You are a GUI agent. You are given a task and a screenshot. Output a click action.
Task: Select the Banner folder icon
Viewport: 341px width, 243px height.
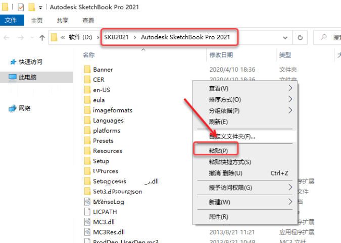[x=87, y=70]
